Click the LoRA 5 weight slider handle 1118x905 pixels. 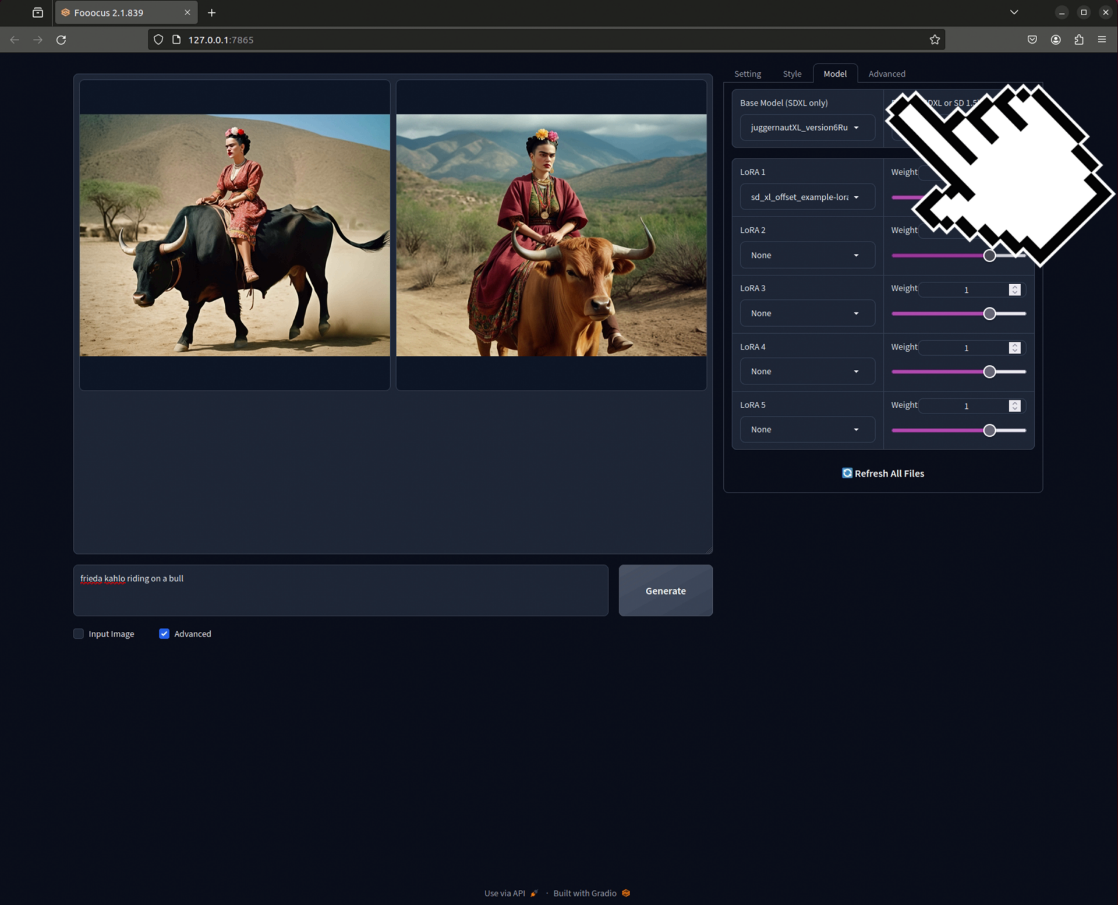(x=989, y=430)
